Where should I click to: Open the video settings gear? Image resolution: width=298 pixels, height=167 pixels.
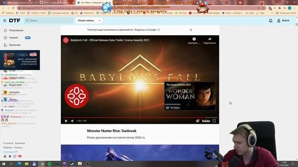point(197,121)
